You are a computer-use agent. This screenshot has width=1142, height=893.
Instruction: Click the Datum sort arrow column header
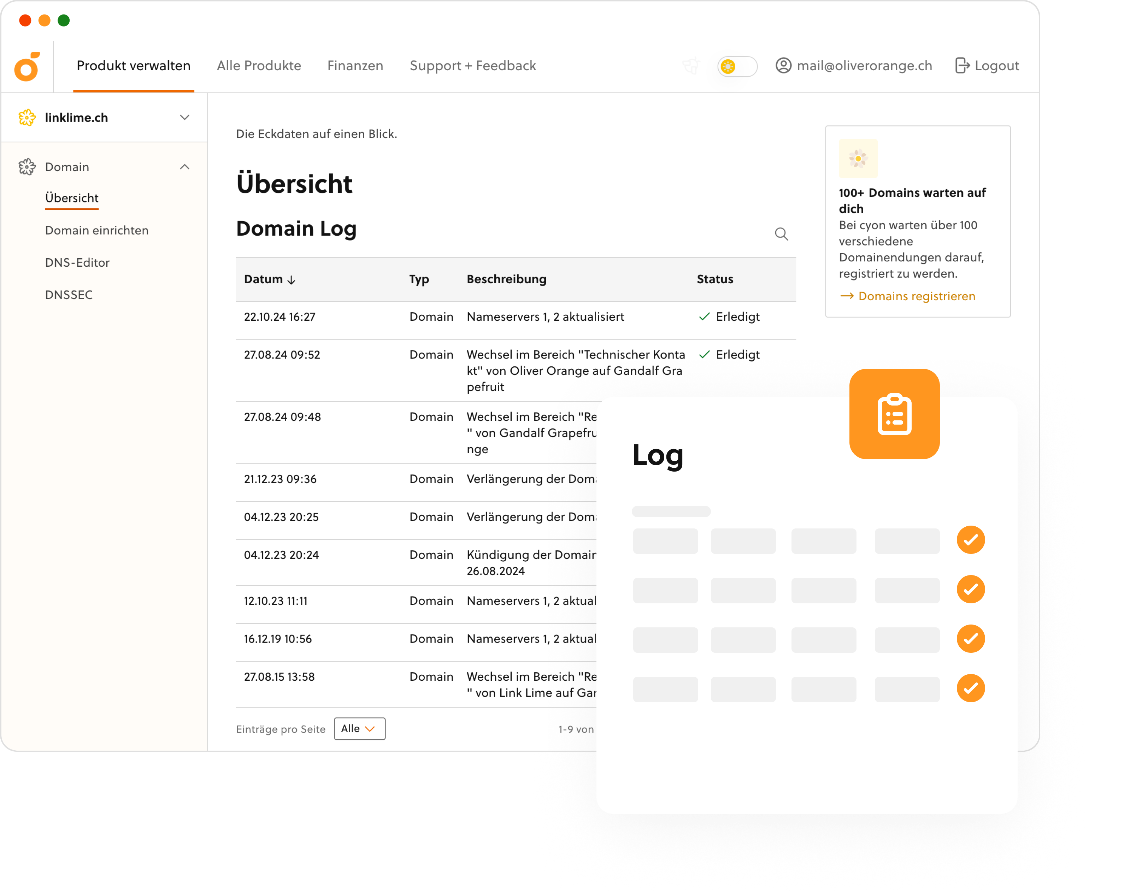click(x=270, y=279)
